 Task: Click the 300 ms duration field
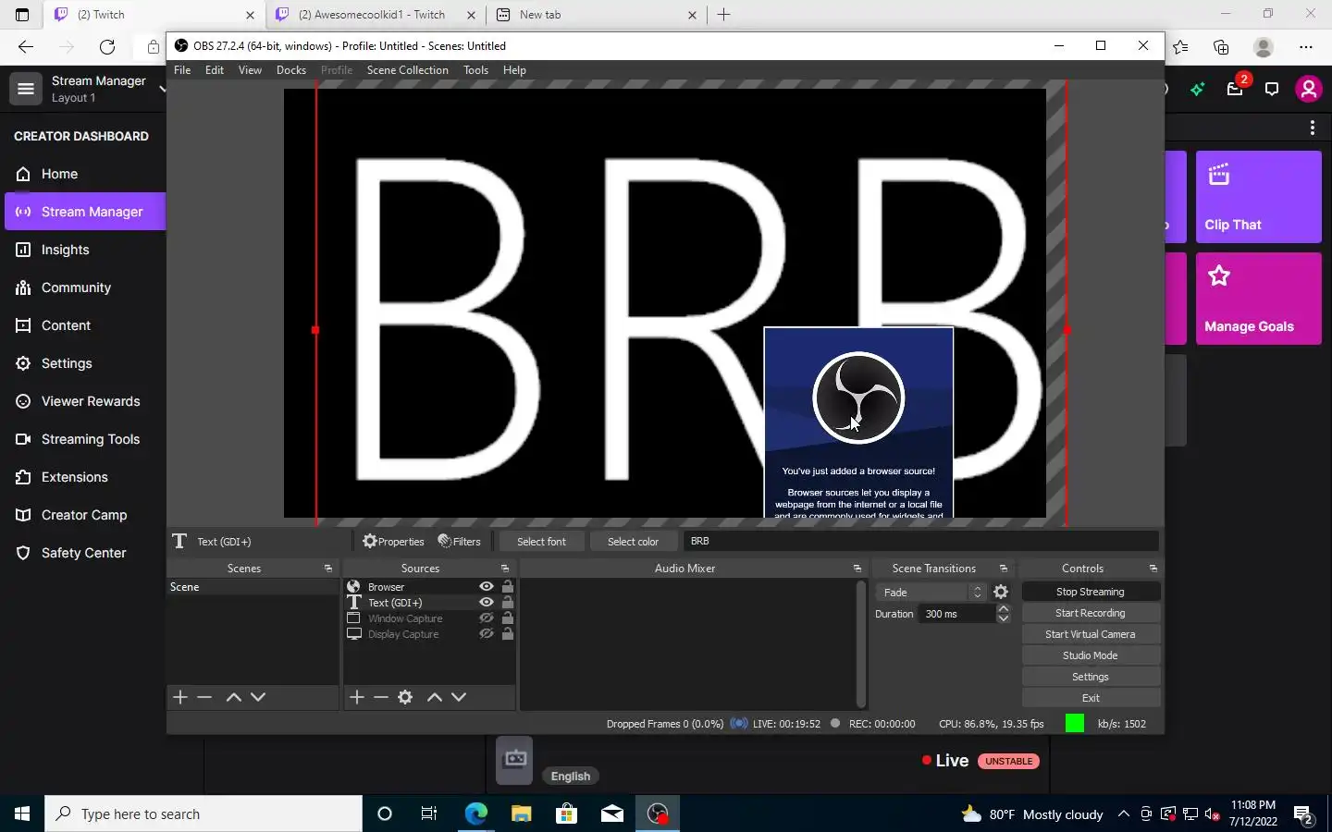pyautogui.click(x=957, y=614)
